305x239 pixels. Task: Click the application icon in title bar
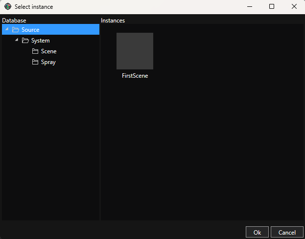click(8, 7)
